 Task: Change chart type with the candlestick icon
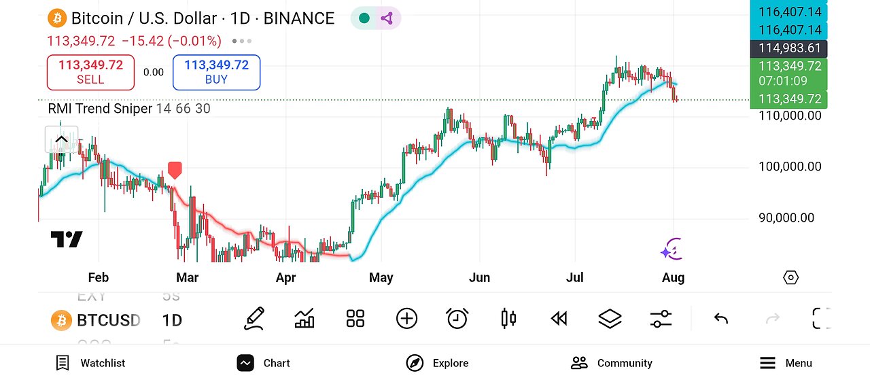tap(508, 318)
